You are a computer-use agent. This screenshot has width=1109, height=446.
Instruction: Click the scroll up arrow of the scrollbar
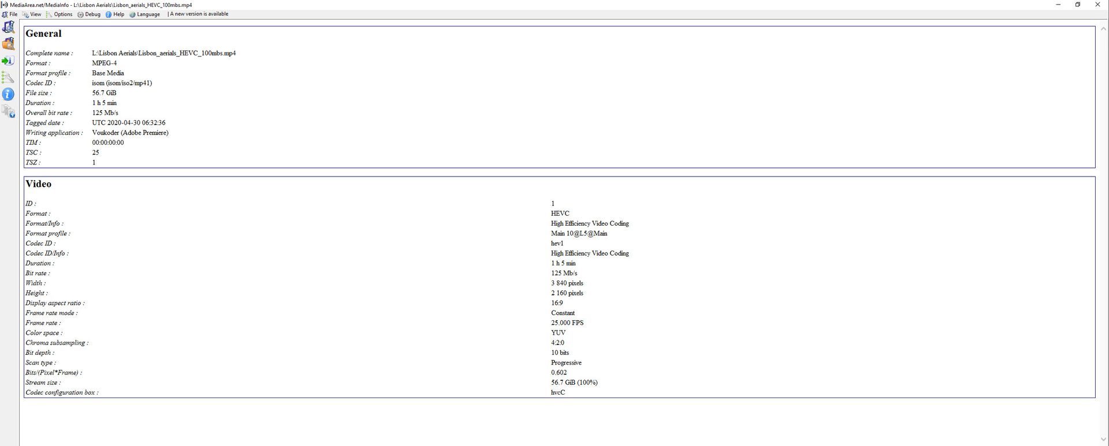click(1103, 28)
